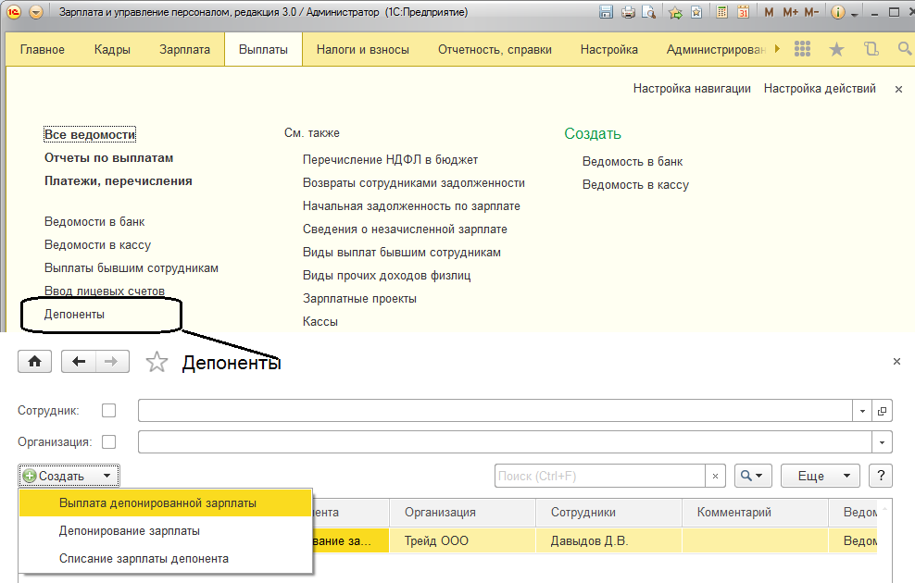Enable the Сотрудник filter checkbox
Image resolution: width=915 pixels, height=583 pixels.
click(x=109, y=410)
